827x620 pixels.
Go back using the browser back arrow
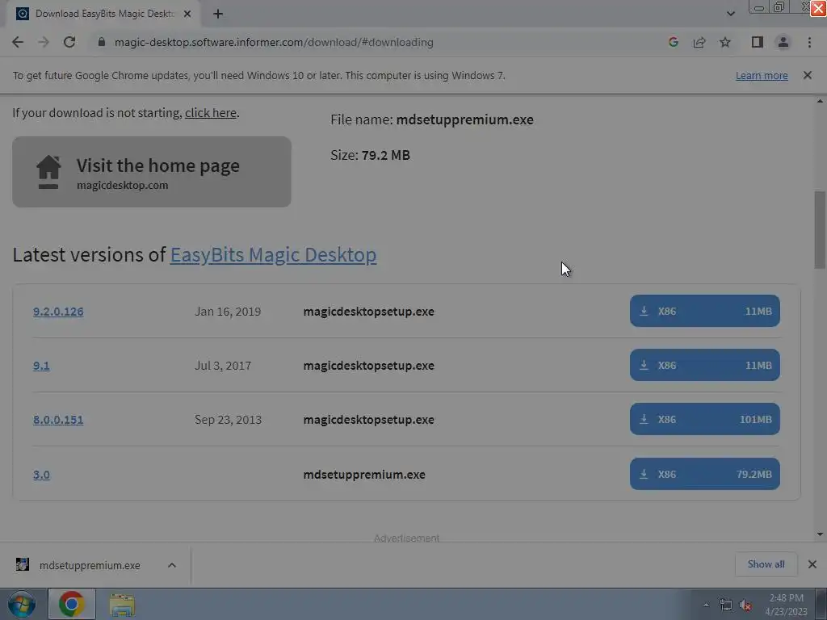[18, 42]
